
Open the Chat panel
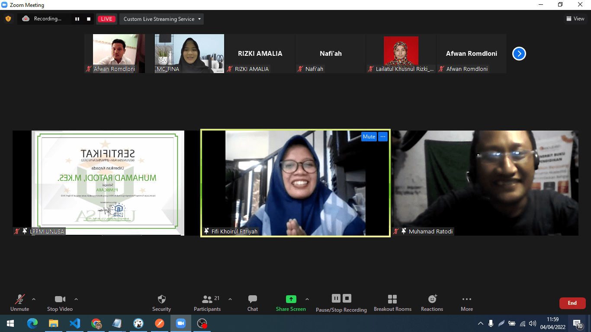[253, 300]
